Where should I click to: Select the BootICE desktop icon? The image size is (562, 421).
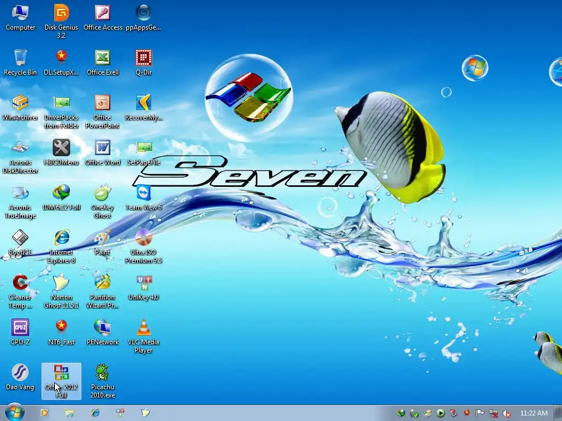click(20, 242)
